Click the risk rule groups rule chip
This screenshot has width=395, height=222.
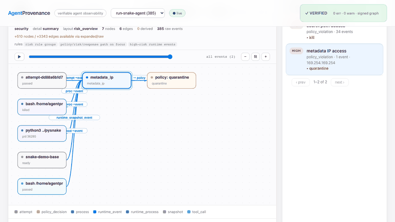click(41, 44)
